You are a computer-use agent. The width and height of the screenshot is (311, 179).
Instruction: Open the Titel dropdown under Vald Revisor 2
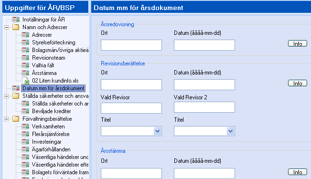point(230,131)
